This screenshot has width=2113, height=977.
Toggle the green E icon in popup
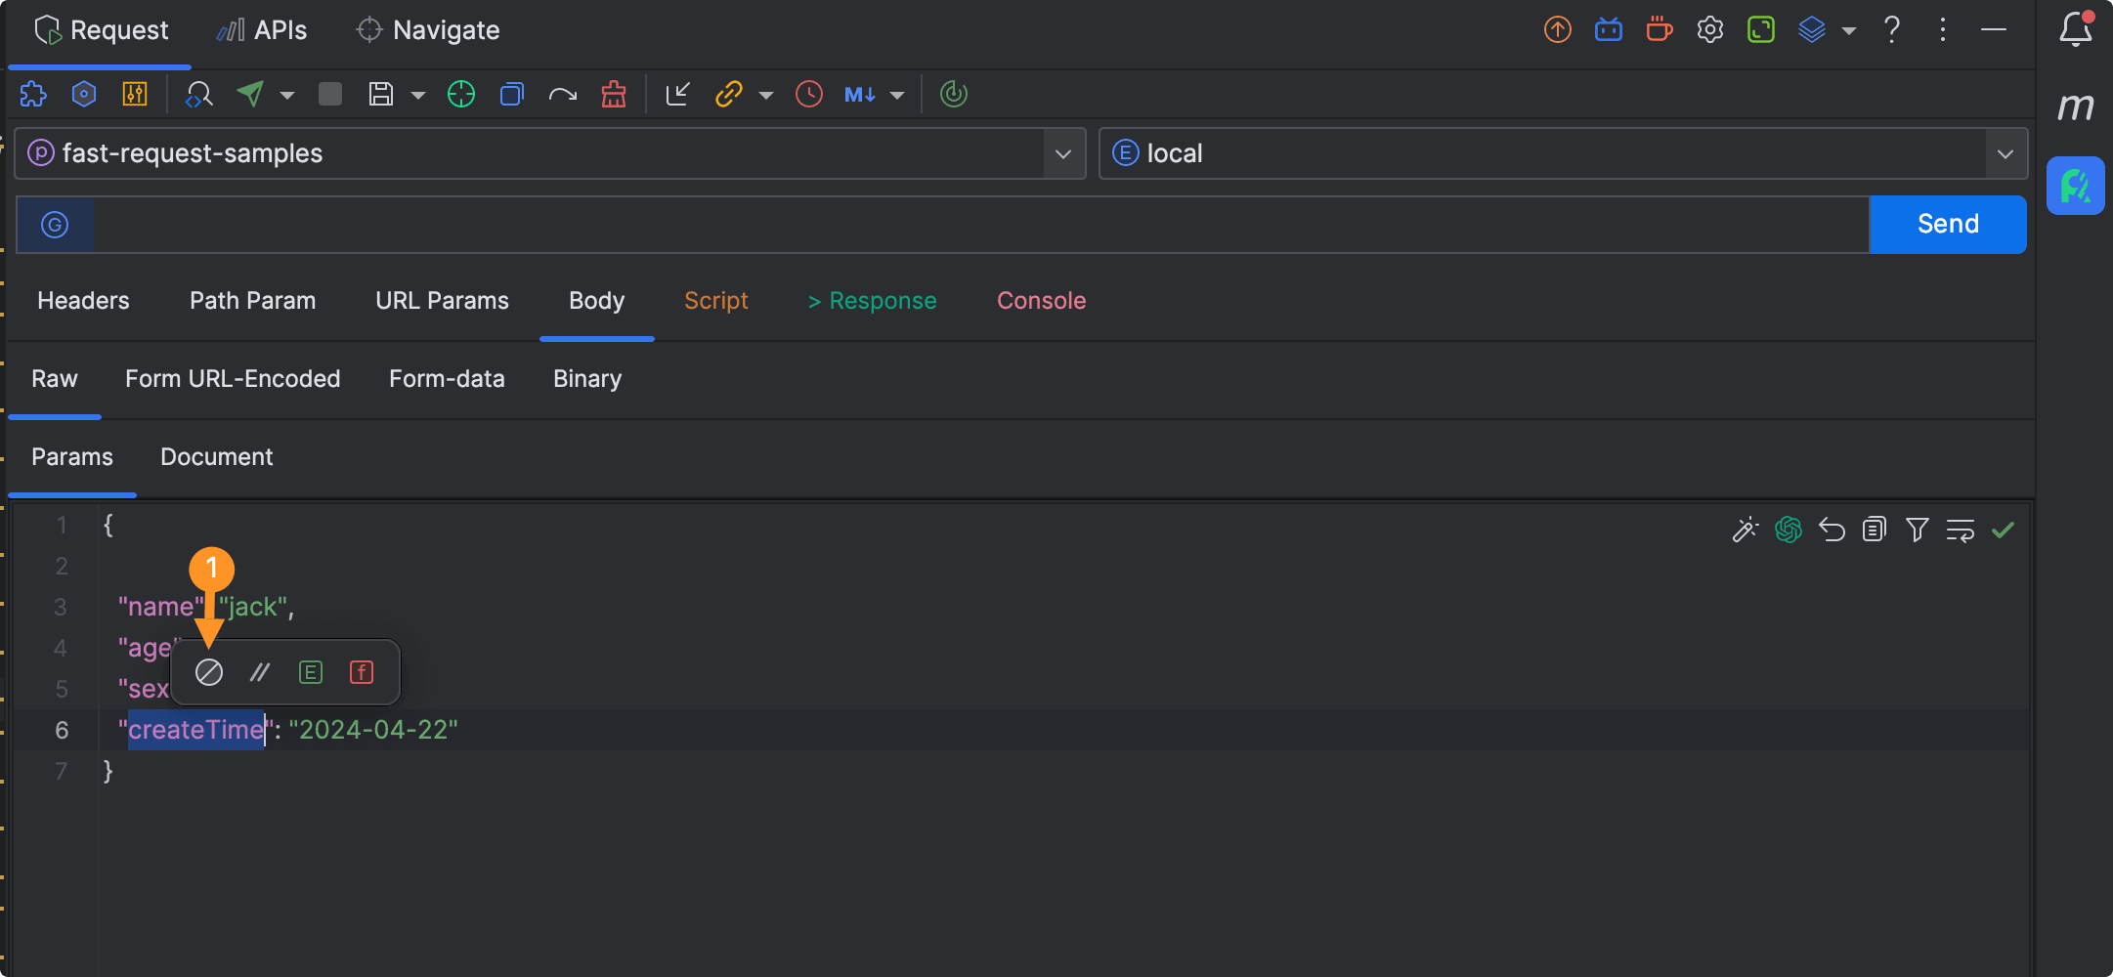tap(311, 672)
